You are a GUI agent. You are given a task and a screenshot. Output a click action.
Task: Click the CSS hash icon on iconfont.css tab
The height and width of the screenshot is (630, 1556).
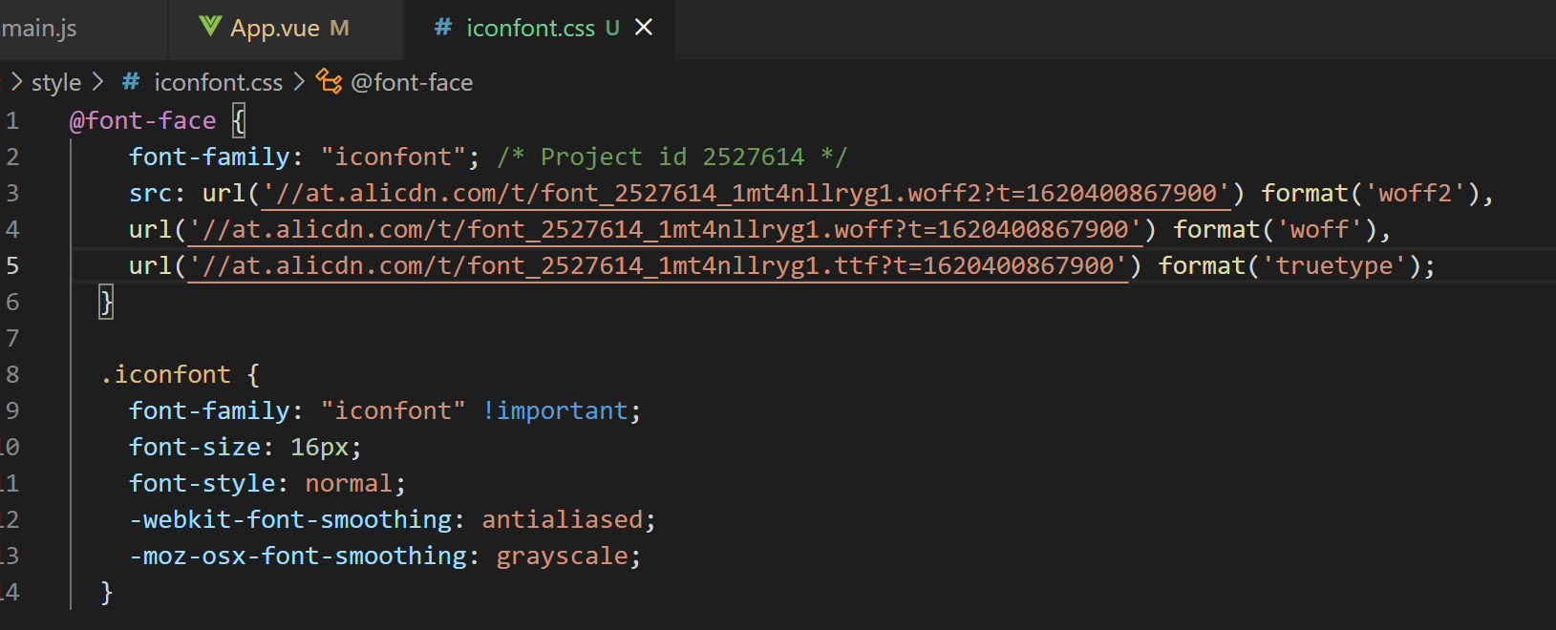443,27
